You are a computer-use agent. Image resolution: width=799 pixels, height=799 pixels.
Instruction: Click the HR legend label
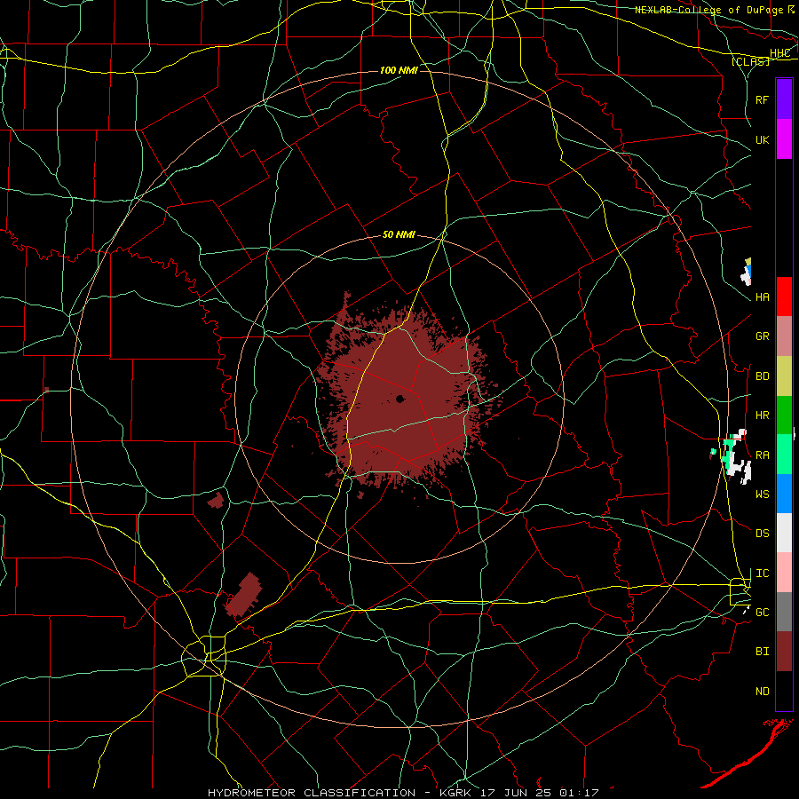coord(762,415)
